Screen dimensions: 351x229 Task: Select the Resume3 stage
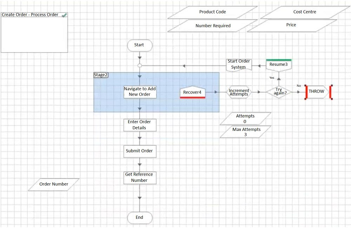[279, 65]
